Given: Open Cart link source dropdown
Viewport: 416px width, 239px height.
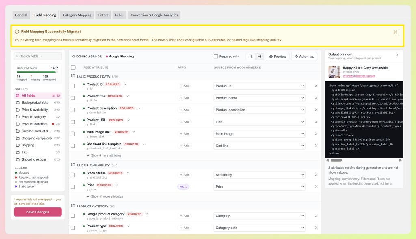Looking at the screenshot, I should (260, 146).
